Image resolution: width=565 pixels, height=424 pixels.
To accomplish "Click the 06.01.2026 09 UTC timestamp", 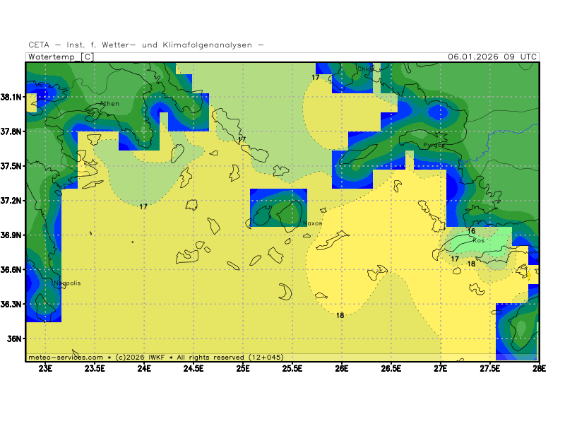I will tap(492, 57).
